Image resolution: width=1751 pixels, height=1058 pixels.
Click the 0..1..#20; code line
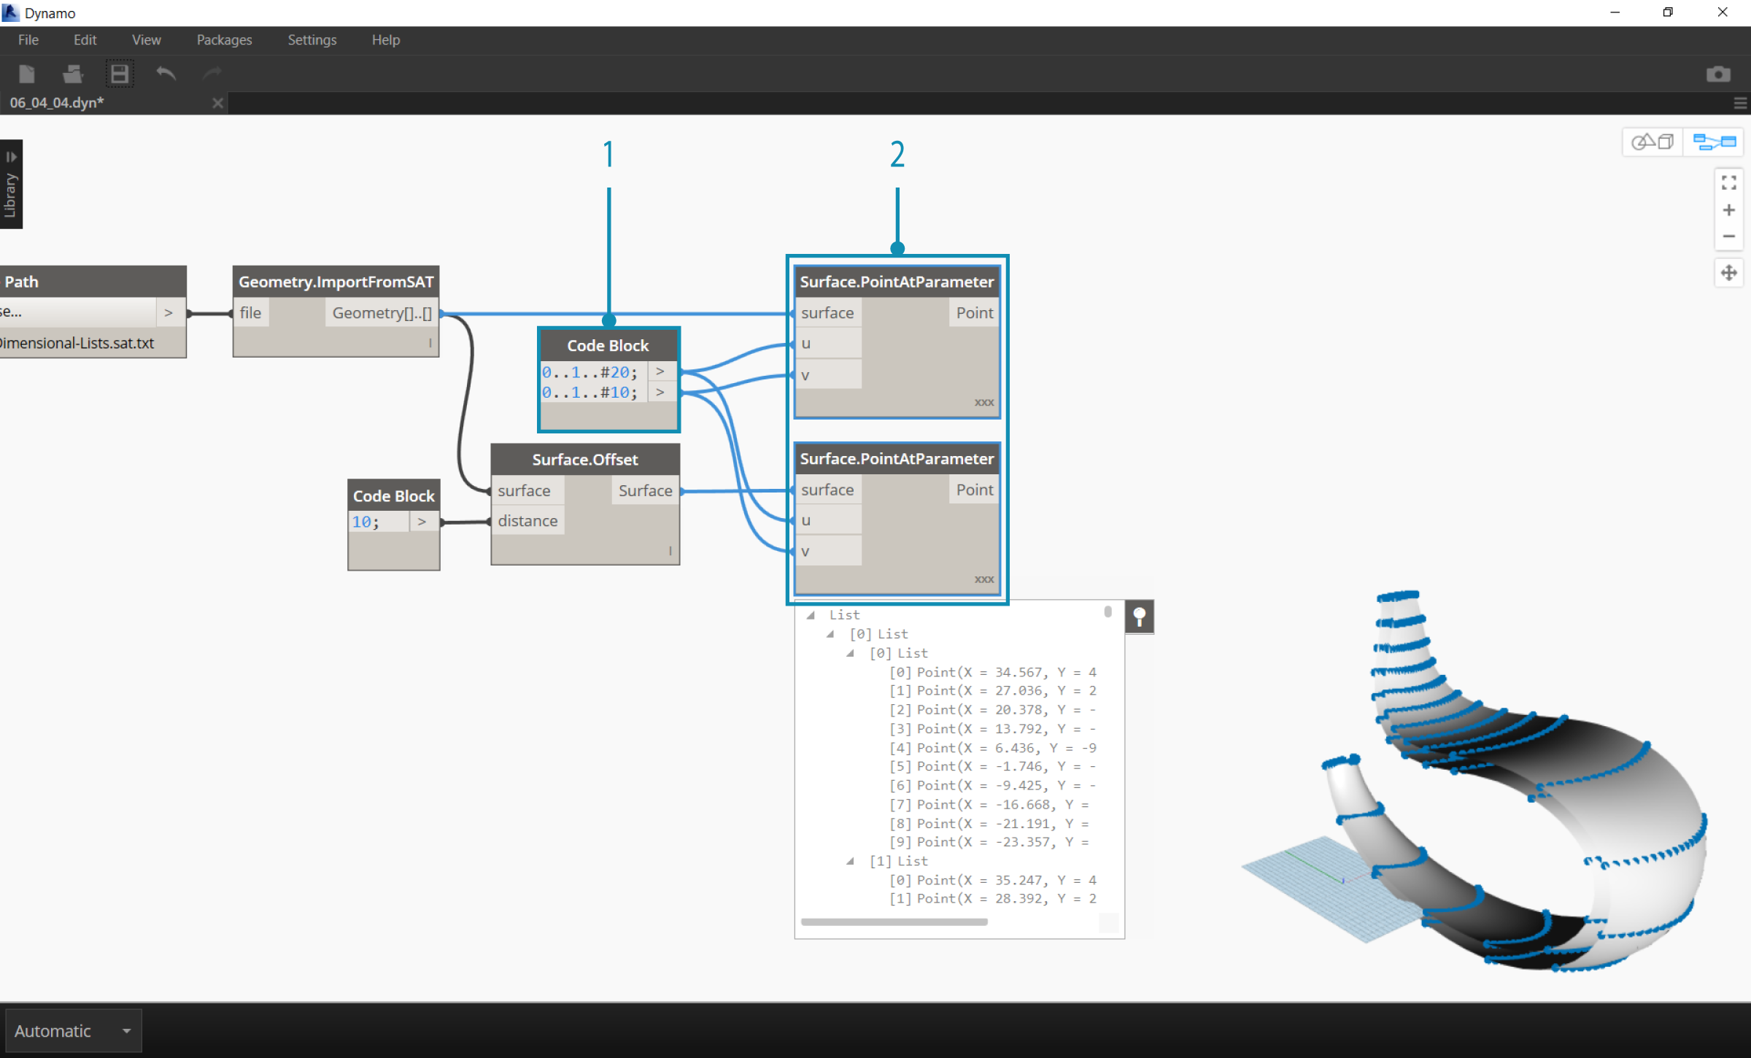click(x=590, y=372)
